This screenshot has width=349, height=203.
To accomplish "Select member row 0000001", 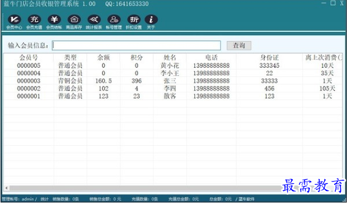I will pyautogui.click(x=173, y=96).
